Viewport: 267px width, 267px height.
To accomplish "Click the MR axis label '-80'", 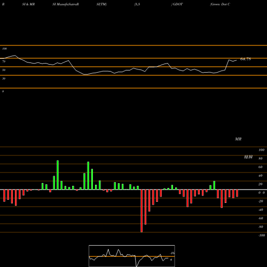I will point(261,227).
